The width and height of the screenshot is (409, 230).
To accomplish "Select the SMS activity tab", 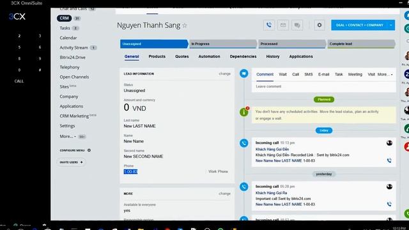I will click(309, 75).
